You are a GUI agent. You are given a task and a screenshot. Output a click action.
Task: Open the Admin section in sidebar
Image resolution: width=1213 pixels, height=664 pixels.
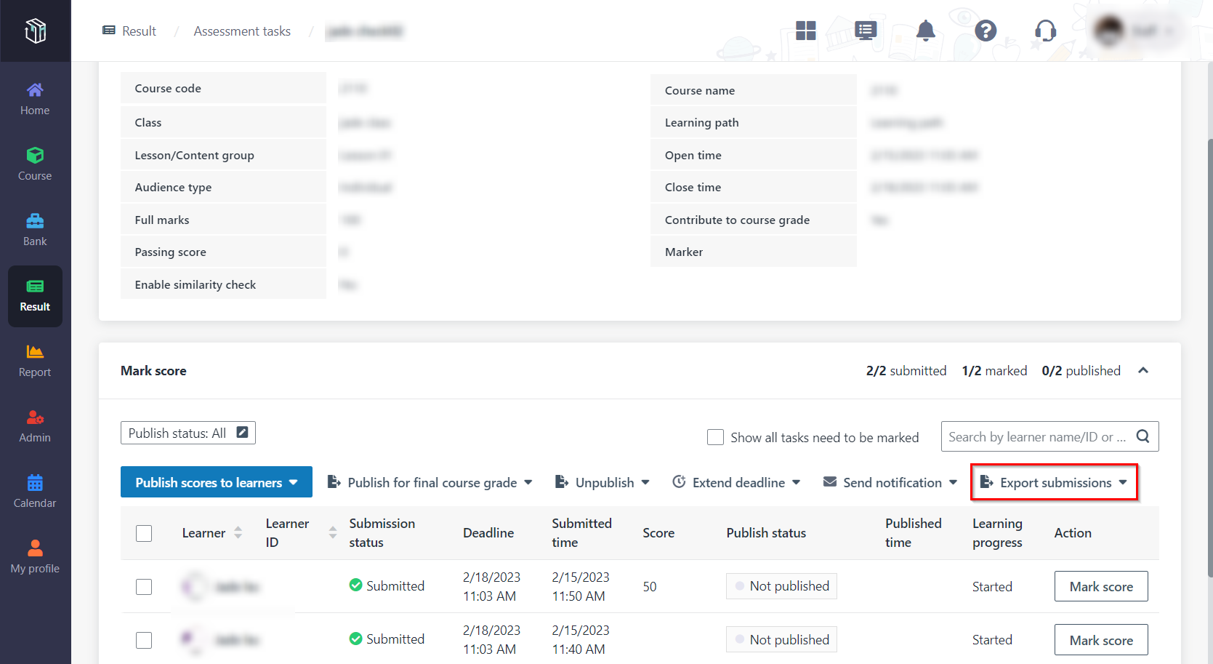click(35, 427)
